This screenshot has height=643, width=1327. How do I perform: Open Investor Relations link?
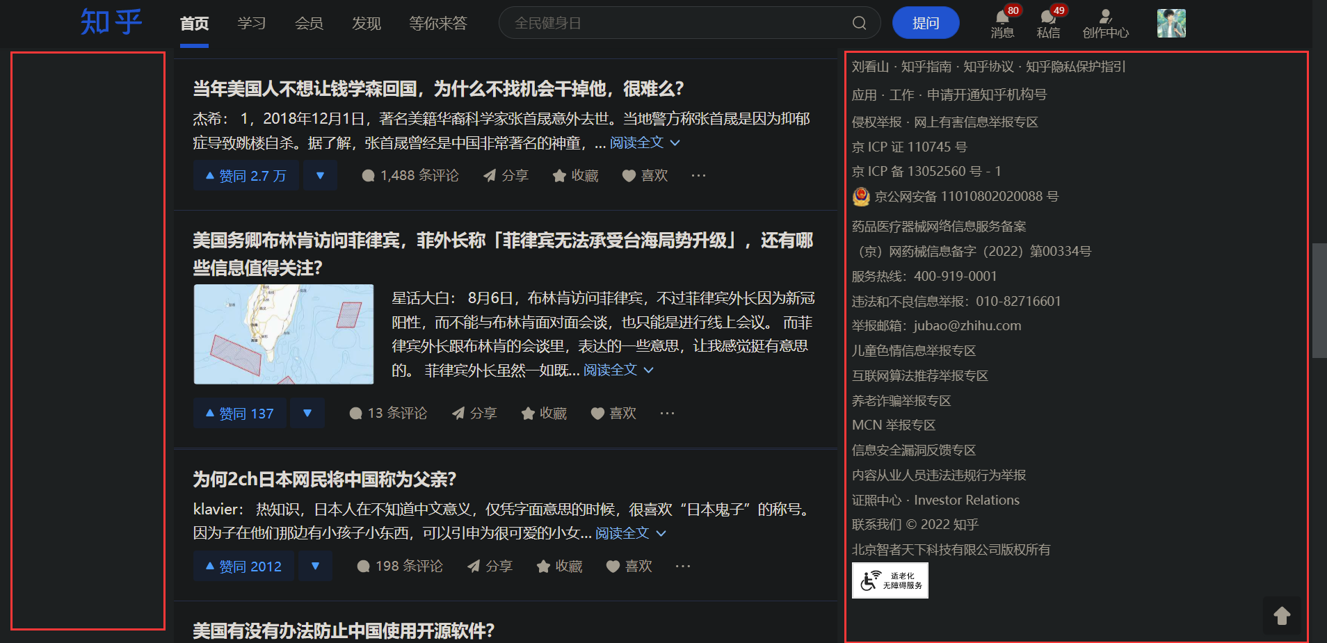click(967, 500)
